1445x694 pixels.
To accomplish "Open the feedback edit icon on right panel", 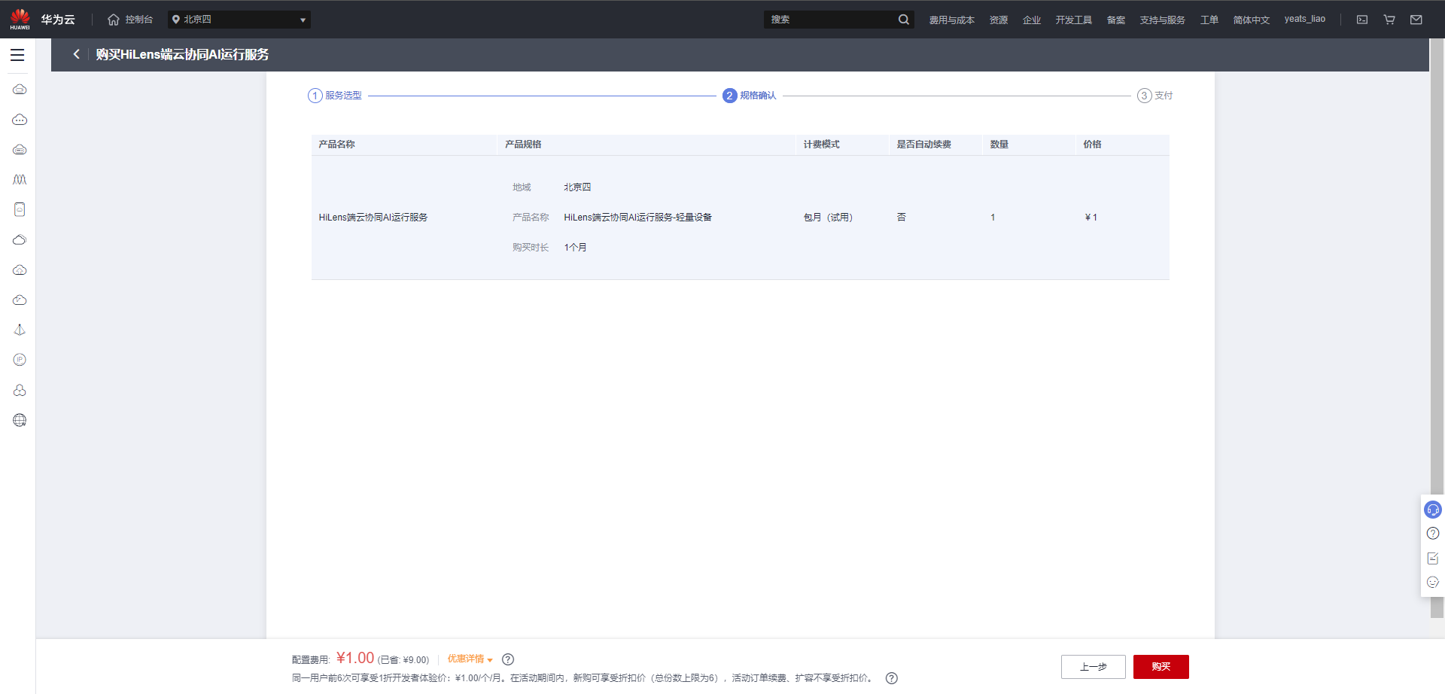I will tap(1433, 558).
